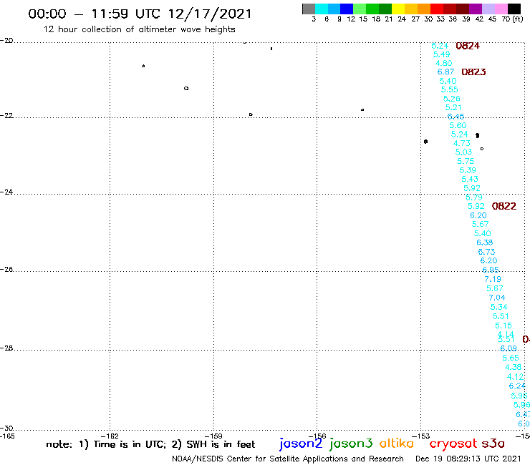Viewport: 530px width, 465px height.
Task: Select the wave height value 7.19
Action: click(x=493, y=279)
